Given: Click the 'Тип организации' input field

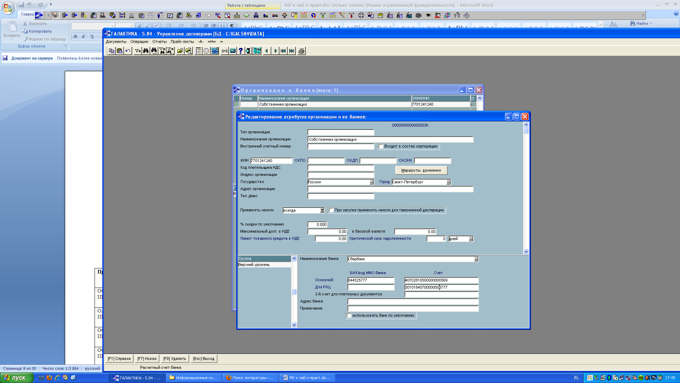Looking at the screenshot, I should 341,132.
